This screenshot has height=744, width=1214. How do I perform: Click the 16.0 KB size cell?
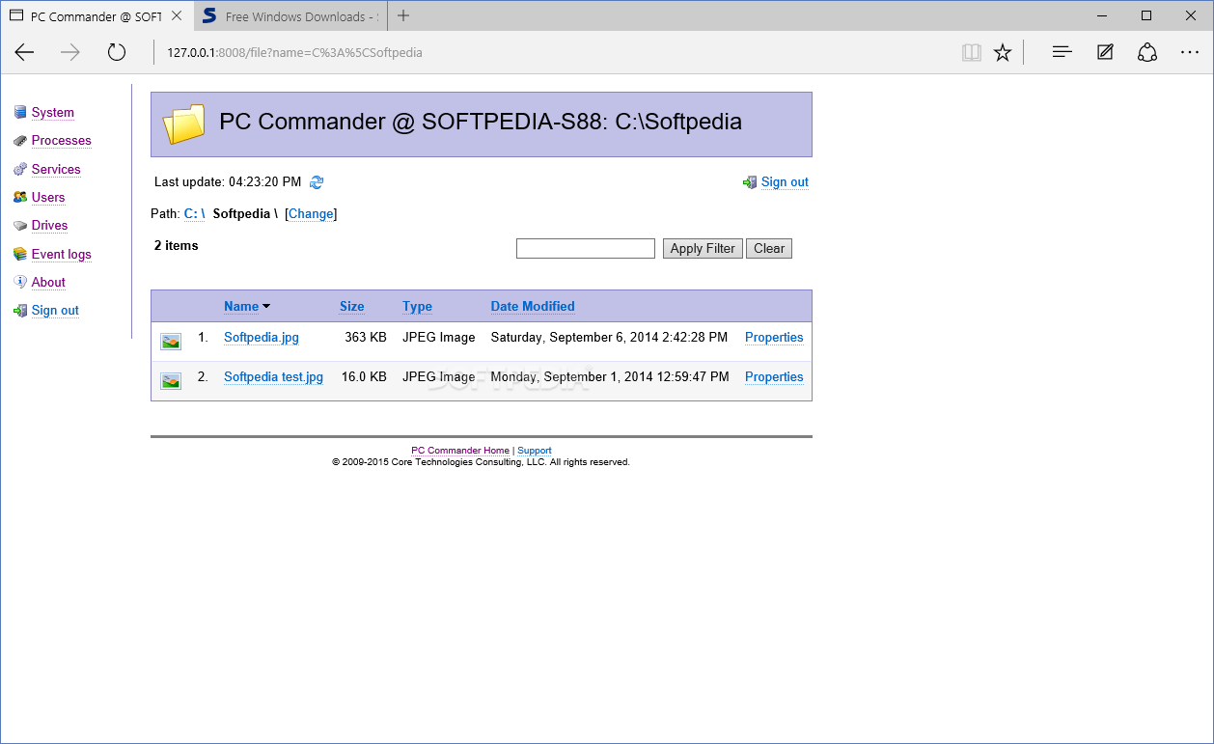[364, 377]
